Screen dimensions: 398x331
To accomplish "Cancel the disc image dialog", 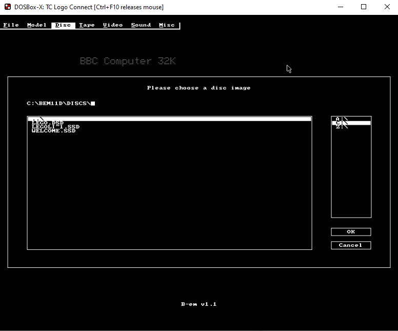I will tap(351, 245).
